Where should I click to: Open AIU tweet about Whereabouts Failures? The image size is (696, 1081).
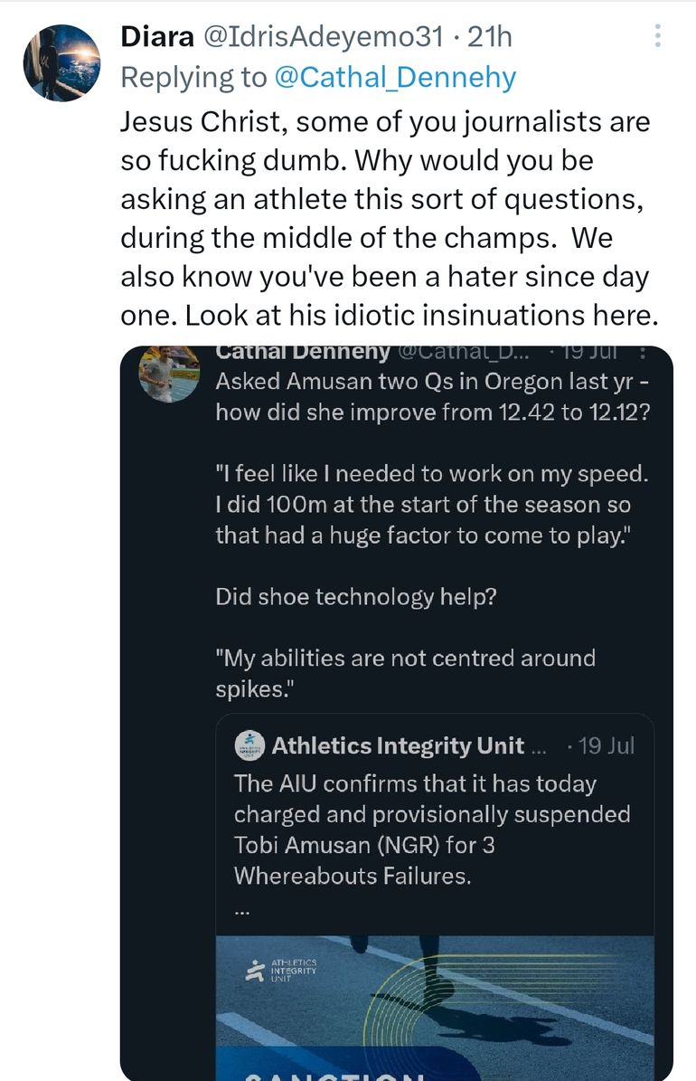(x=432, y=829)
